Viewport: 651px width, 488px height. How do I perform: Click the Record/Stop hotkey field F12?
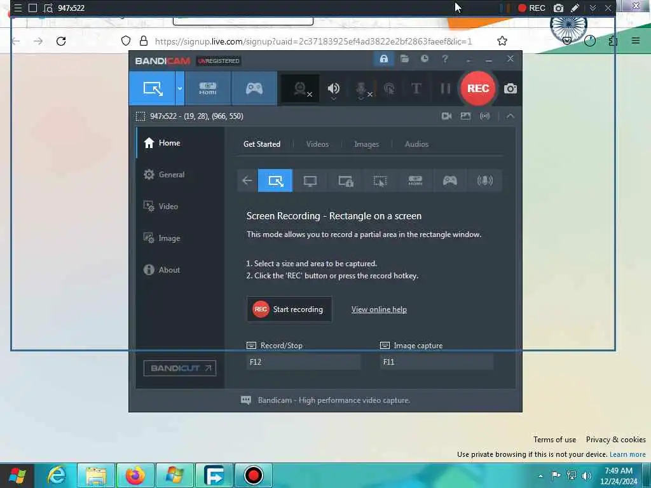tap(303, 362)
